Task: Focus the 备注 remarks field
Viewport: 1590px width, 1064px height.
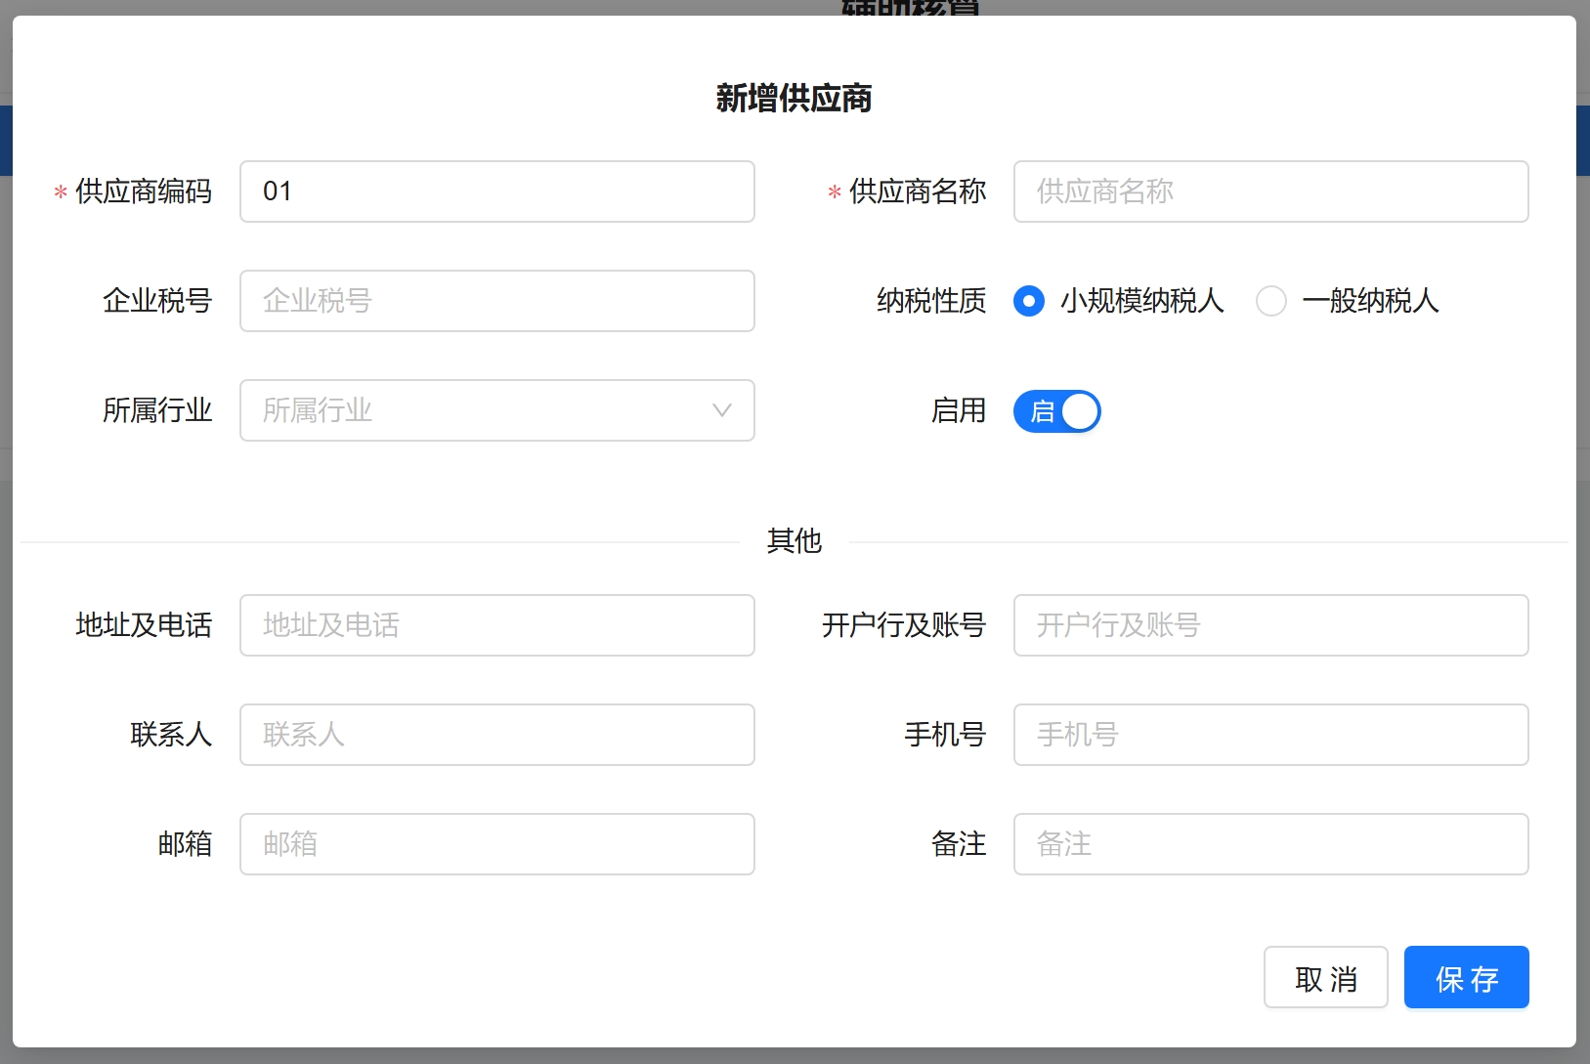Action: coord(1270,844)
